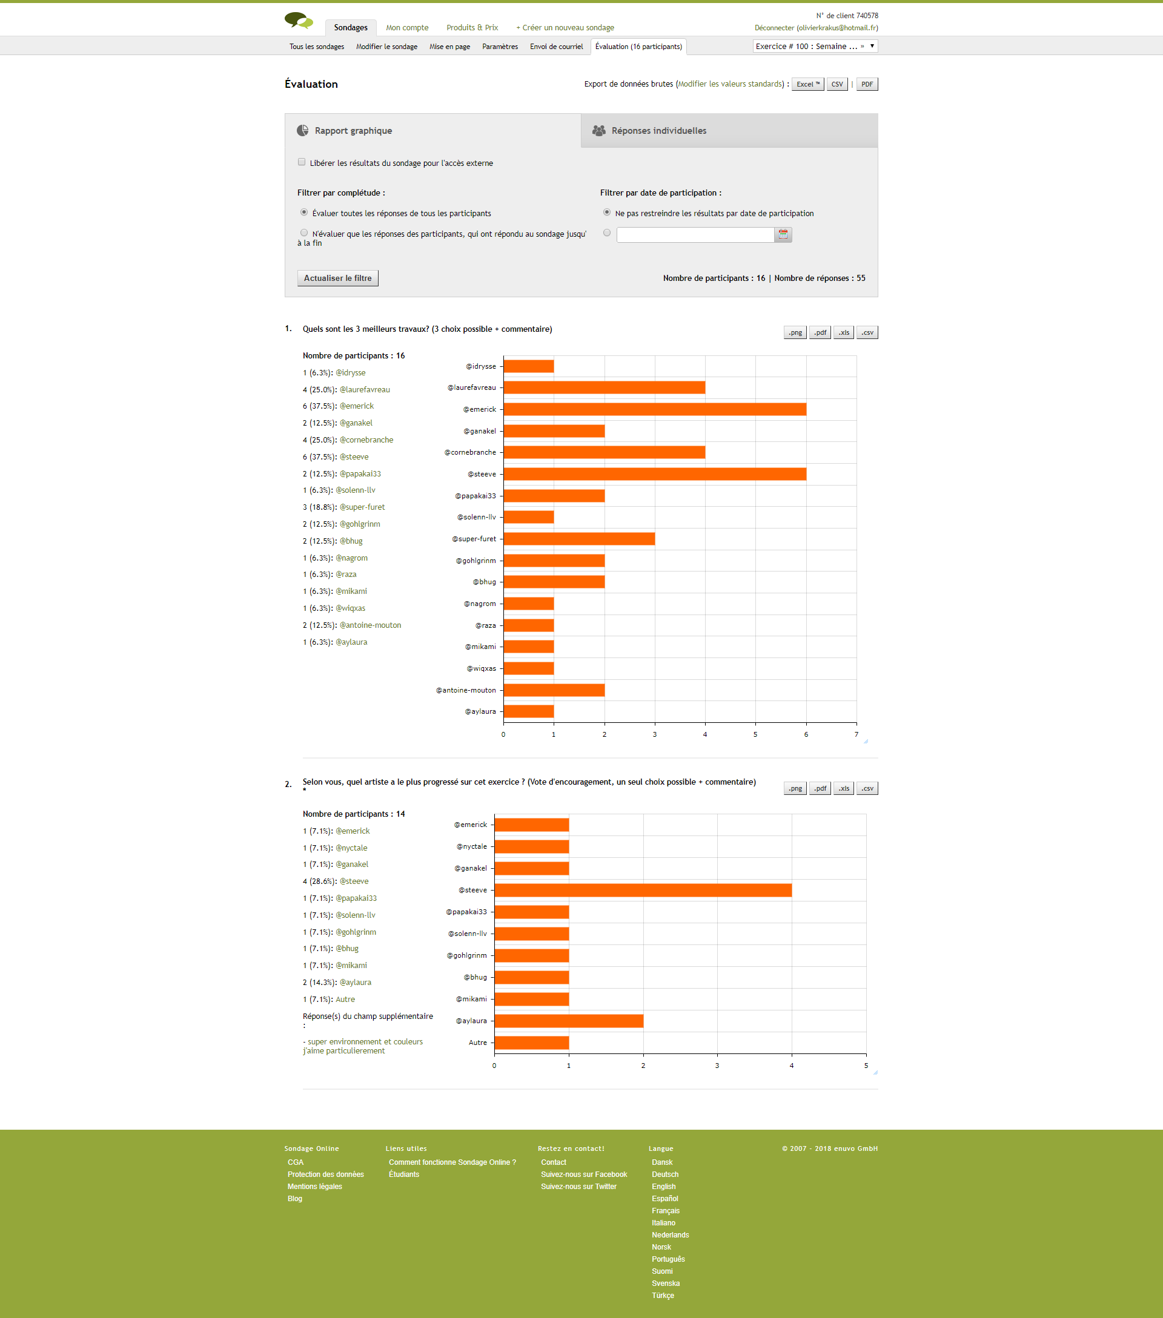Check Libérer les résultats du sondage checkbox
This screenshot has width=1163, height=1318.
pos(301,162)
